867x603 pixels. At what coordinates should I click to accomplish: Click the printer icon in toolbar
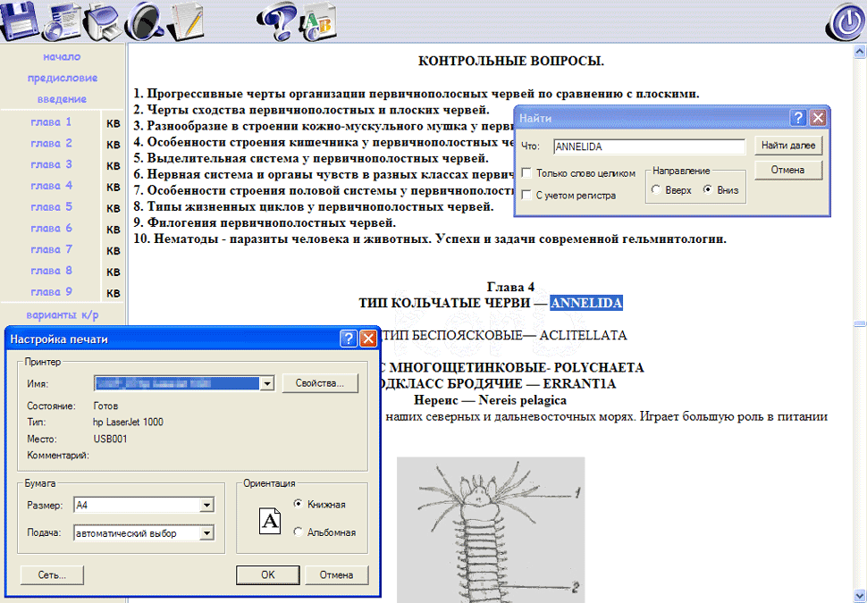click(103, 22)
